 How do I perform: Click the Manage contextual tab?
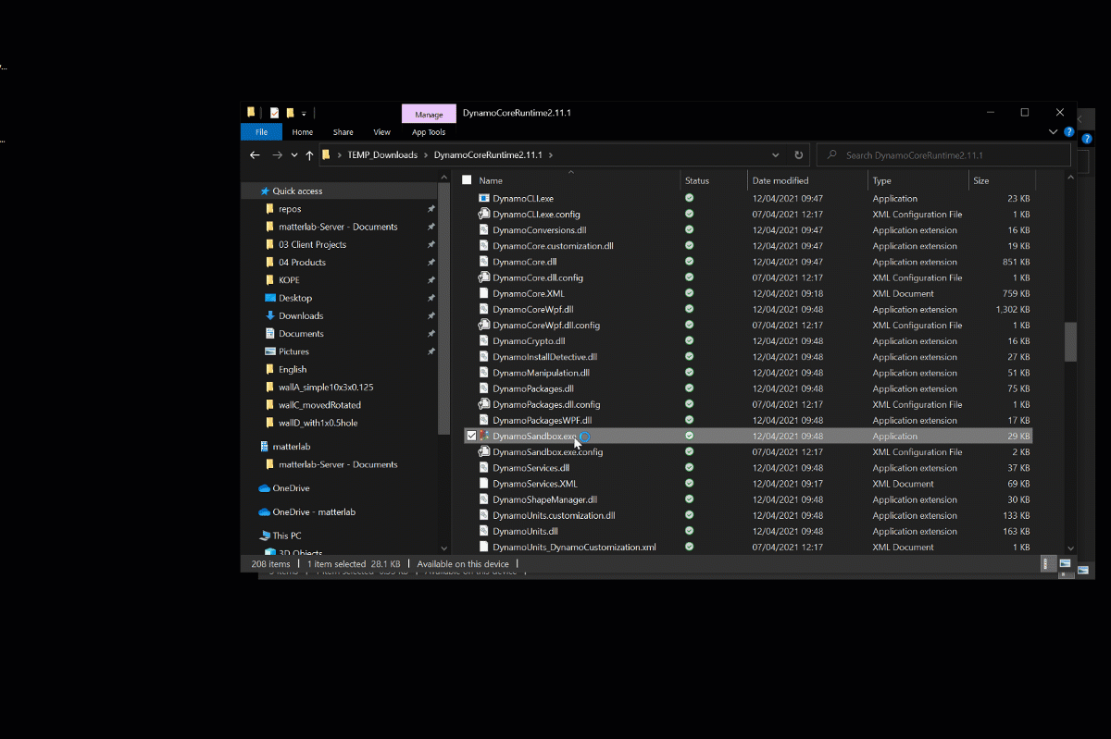[x=429, y=115]
